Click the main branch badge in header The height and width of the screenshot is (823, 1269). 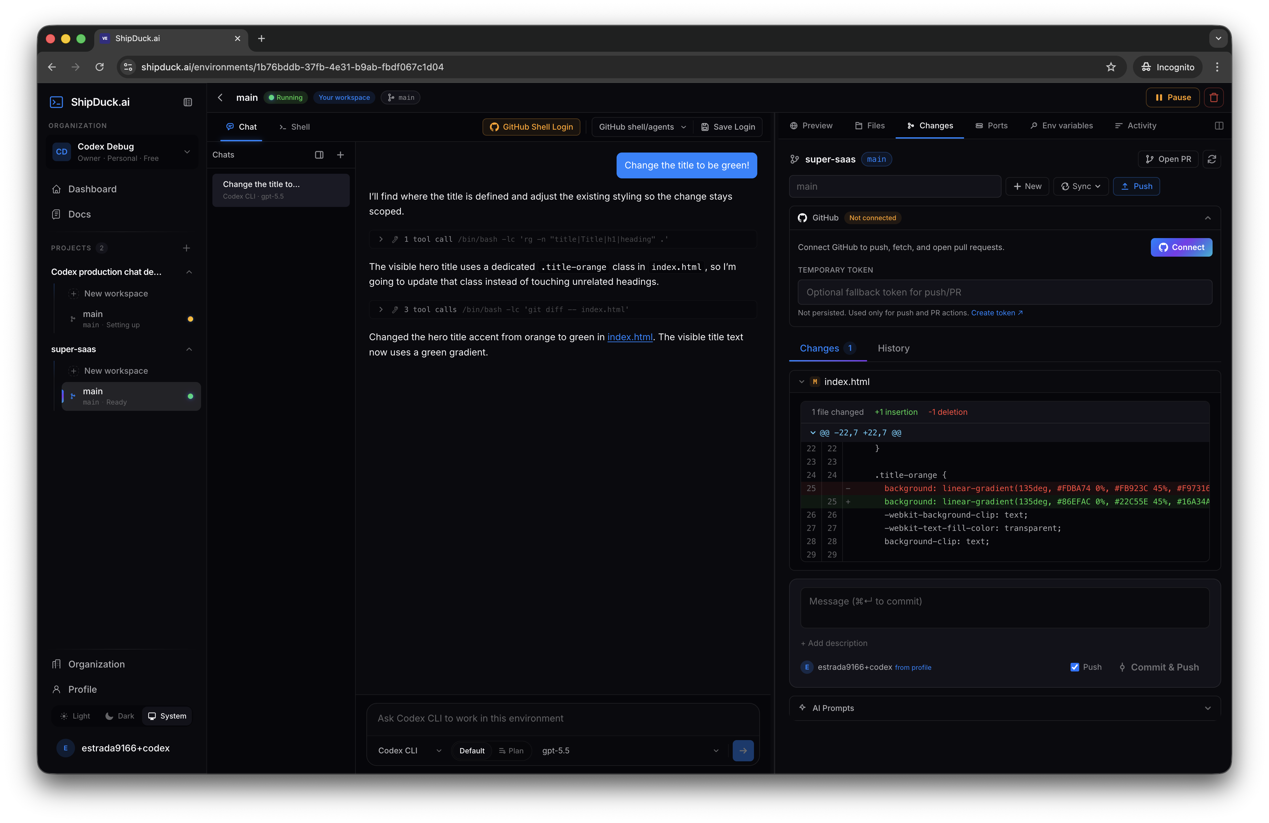[401, 97]
